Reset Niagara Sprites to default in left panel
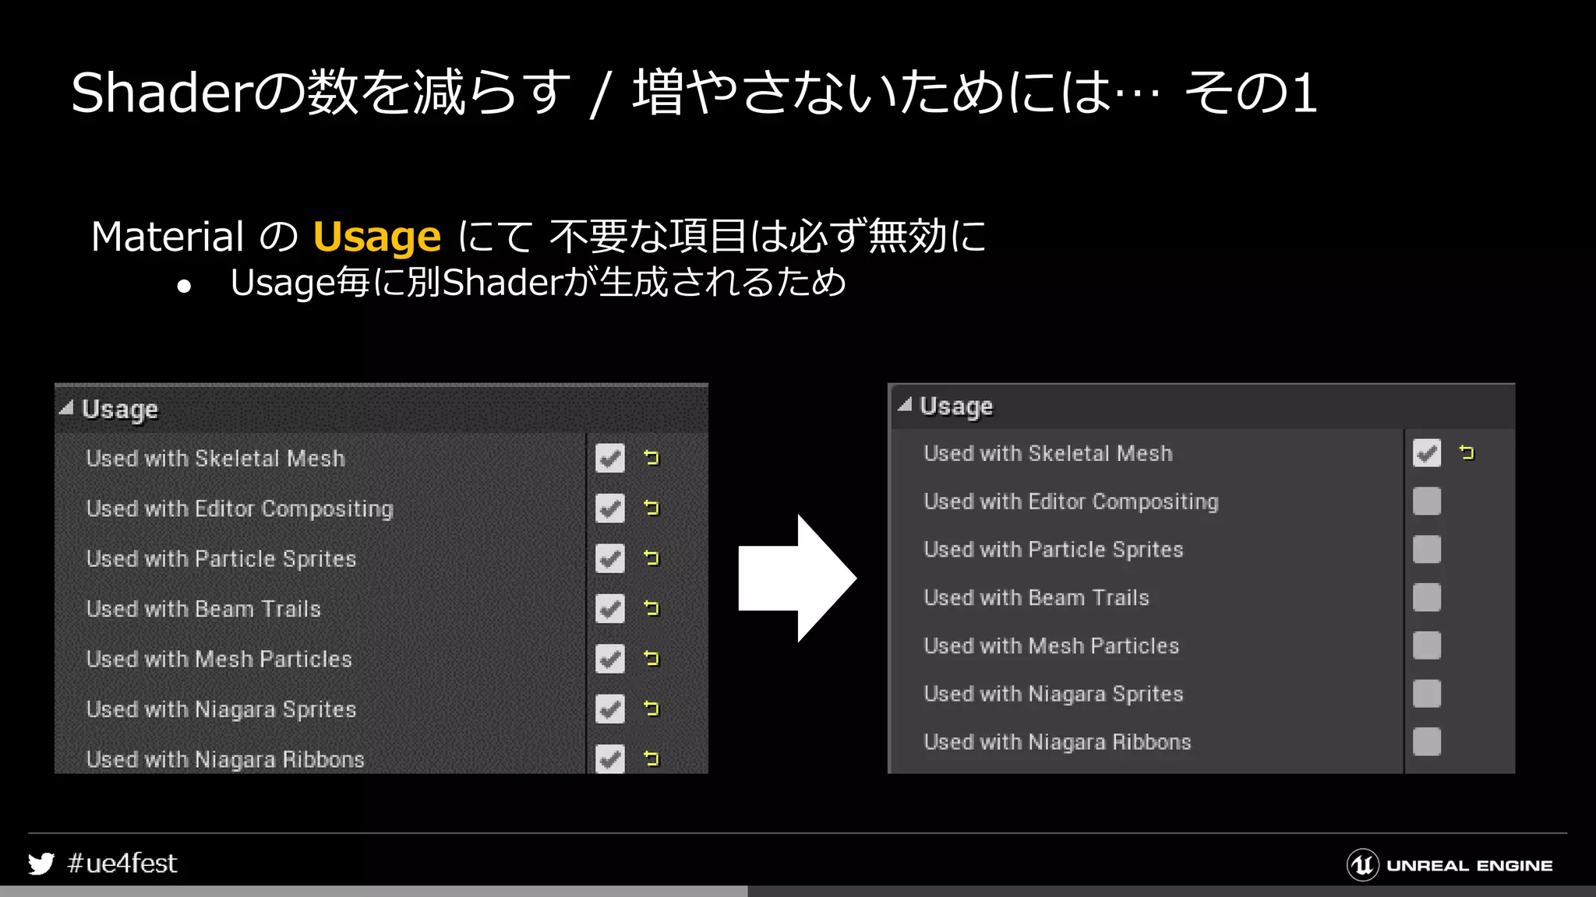The height and width of the screenshot is (897, 1596). point(652,709)
